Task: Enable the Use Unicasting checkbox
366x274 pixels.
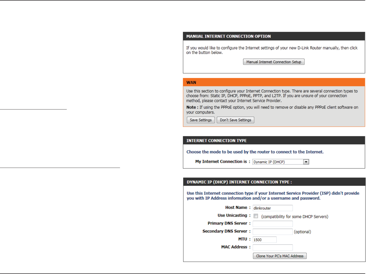Action: click(256, 216)
